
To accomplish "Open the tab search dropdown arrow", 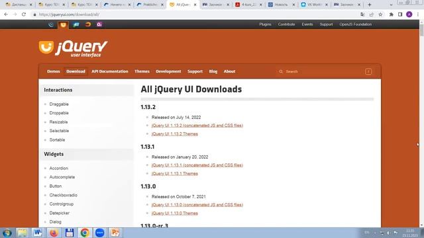I will coord(391,5).
